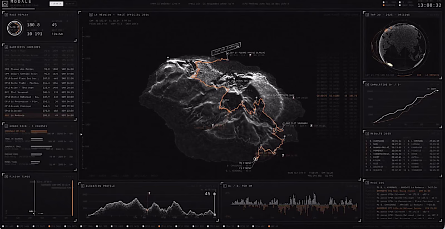Click the 180.8 kilometre readout
The image size is (445, 229).
[33, 25]
